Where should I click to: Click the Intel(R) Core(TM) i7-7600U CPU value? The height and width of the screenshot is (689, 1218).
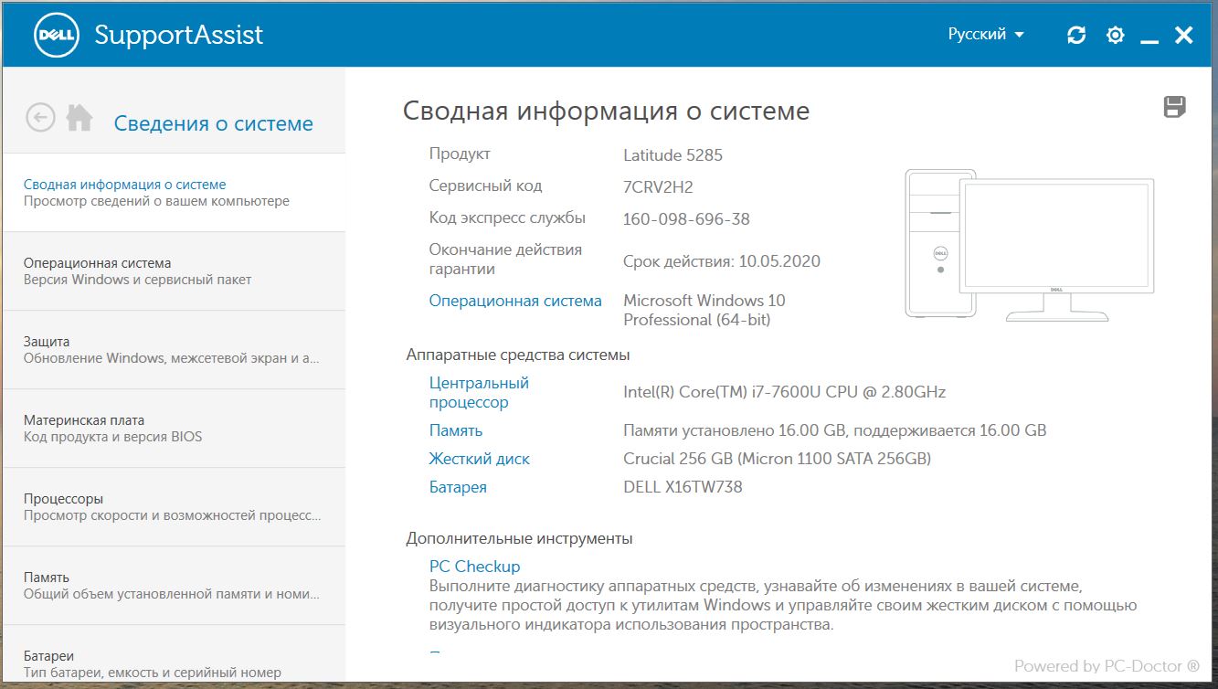click(x=784, y=392)
